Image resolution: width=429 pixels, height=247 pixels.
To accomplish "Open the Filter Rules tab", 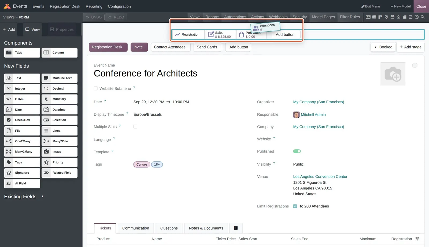I will coord(350,17).
